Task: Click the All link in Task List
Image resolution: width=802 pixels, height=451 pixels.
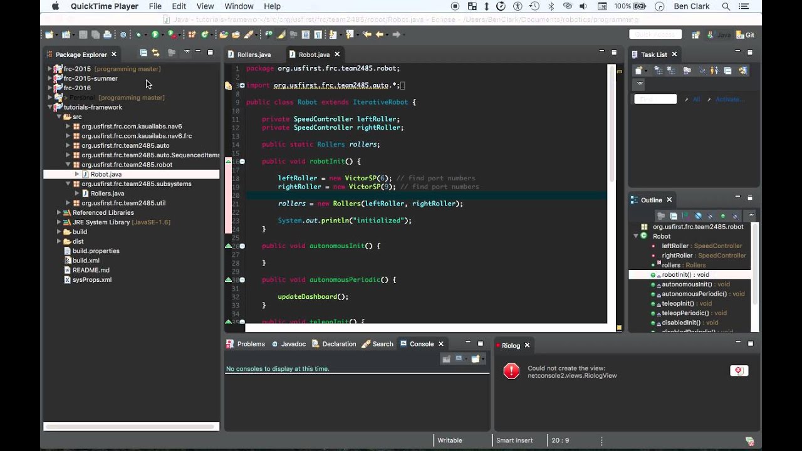Action: point(697,99)
